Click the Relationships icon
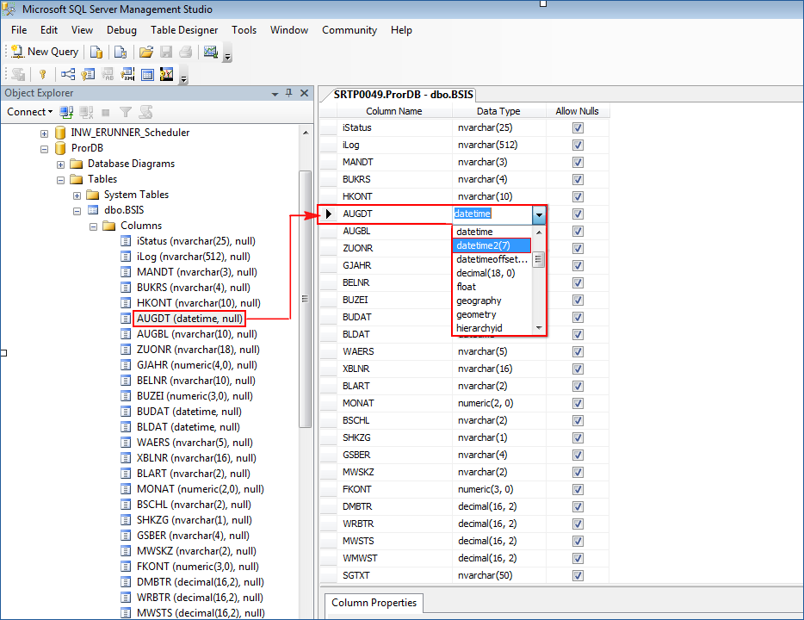The width and height of the screenshot is (804, 620). (68, 74)
